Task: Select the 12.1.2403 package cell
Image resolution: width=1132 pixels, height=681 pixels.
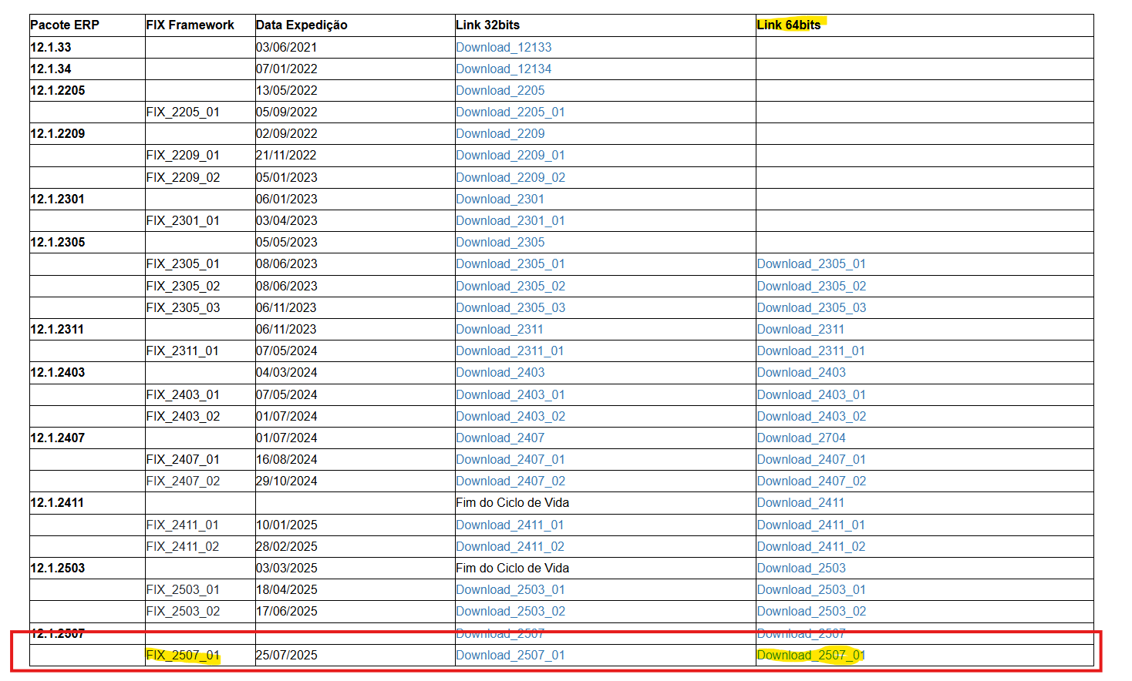Action: (x=58, y=372)
